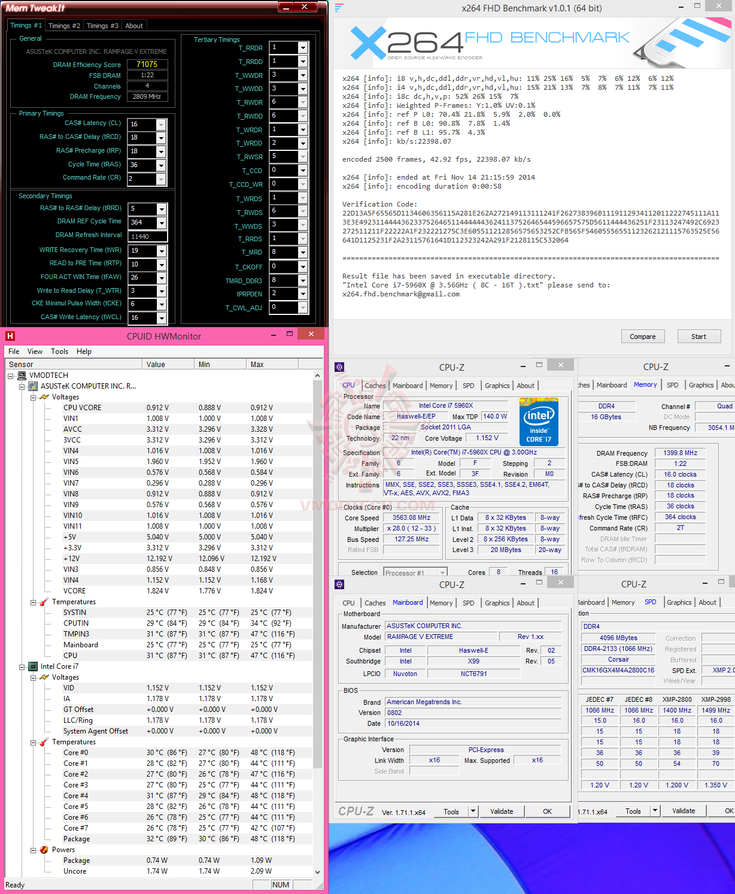The image size is (735, 894).
Task: Open the Help menu in HWMonitor
Action: point(84,351)
